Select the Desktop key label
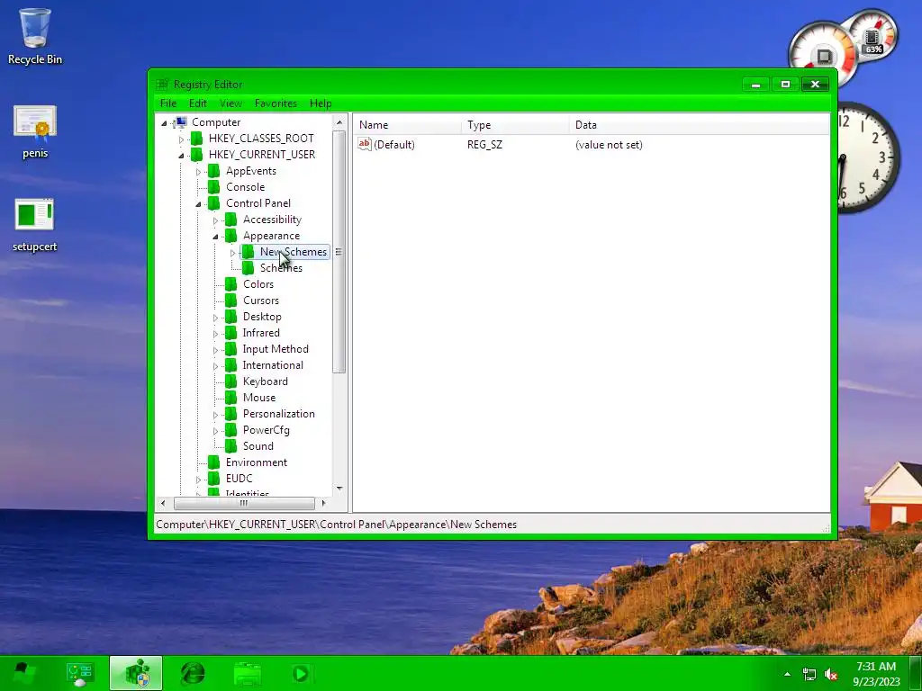This screenshot has height=691, width=922. pos(262,317)
